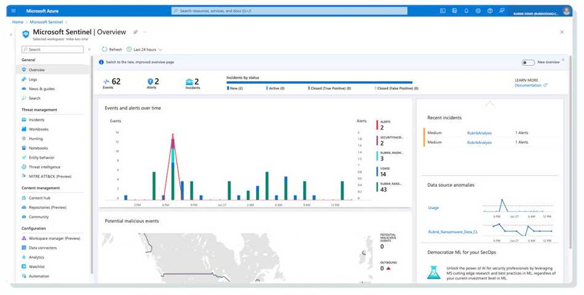Click the Content hub icon

point(24,198)
